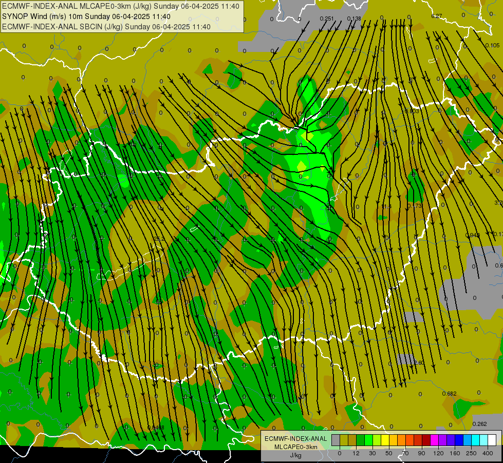Click the map value 0.105
This screenshot has height=463, width=503.
pyautogui.click(x=492, y=45)
